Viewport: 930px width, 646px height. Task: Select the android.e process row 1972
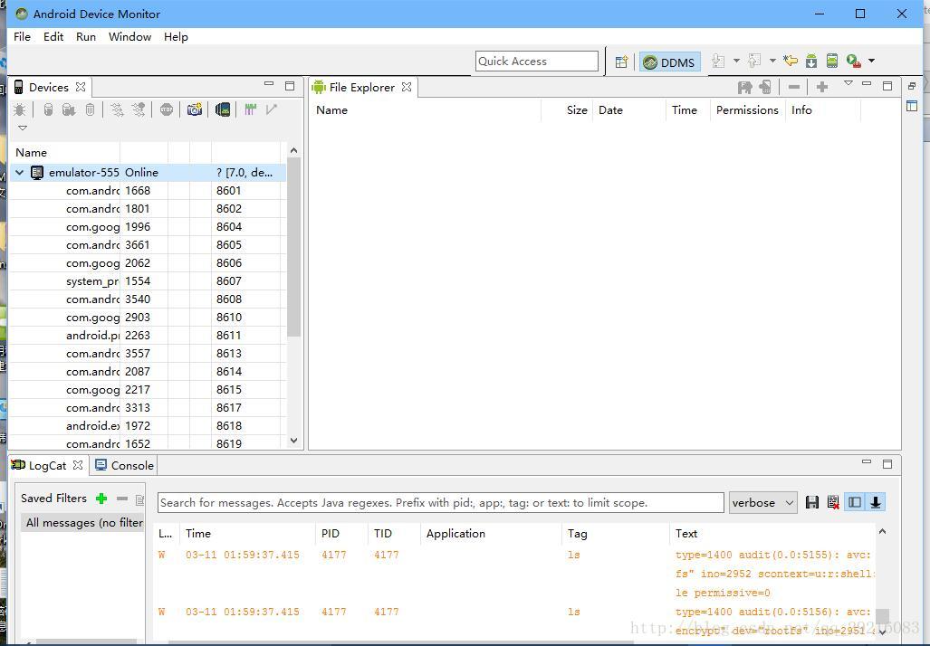point(147,425)
